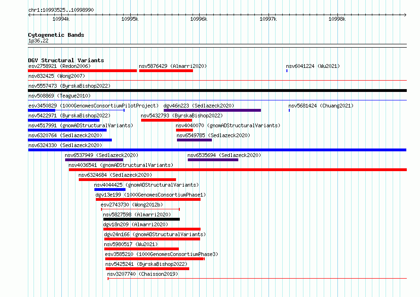The width and height of the screenshot is (420, 297).
Task: Open nsv6324330 (Sedlazeck2020) label
Action: pos(65,145)
